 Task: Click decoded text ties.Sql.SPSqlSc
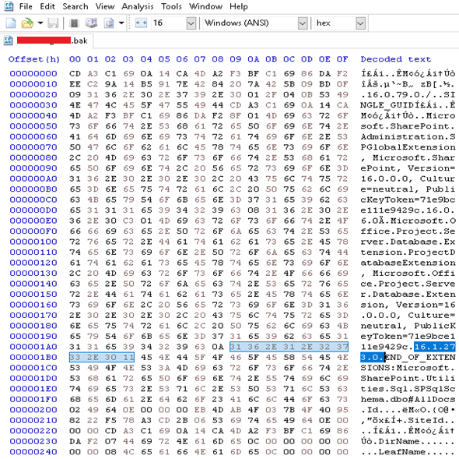pos(408,389)
